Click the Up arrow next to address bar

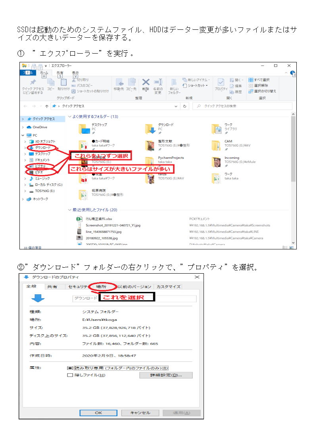tap(47, 106)
